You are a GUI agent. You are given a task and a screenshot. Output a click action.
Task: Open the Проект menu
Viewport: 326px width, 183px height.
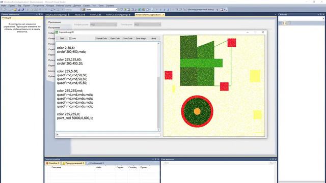pos(26,6)
